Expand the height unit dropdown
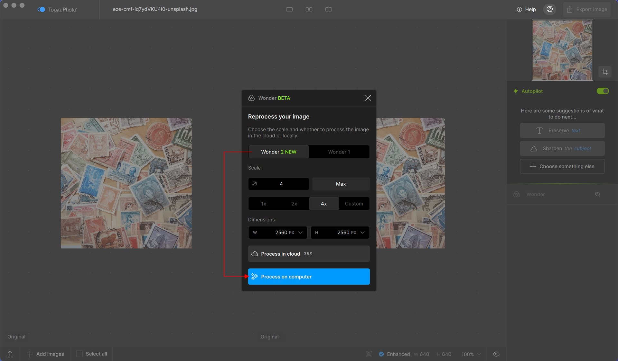 click(362, 233)
